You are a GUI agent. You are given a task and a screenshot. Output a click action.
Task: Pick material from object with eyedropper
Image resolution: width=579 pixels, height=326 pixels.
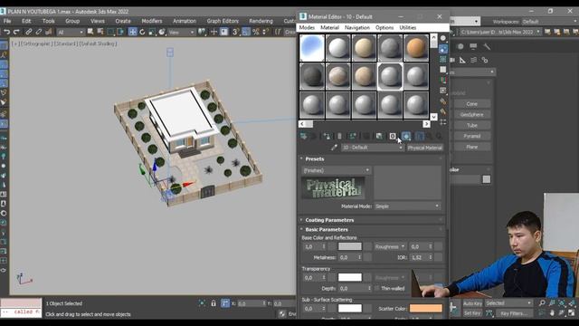point(334,148)
